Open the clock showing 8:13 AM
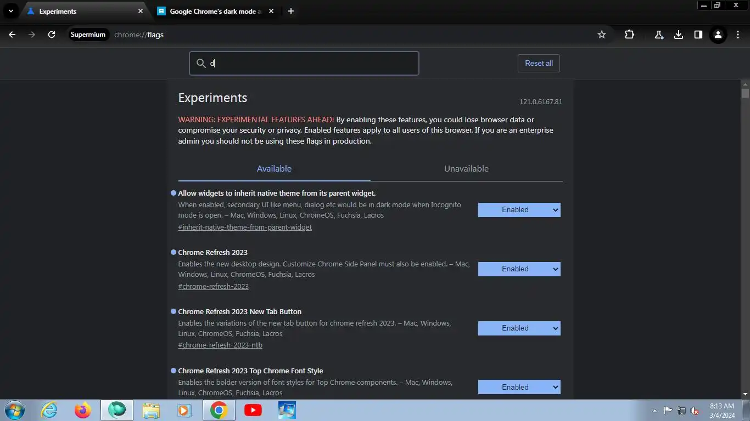 (722, 411)
